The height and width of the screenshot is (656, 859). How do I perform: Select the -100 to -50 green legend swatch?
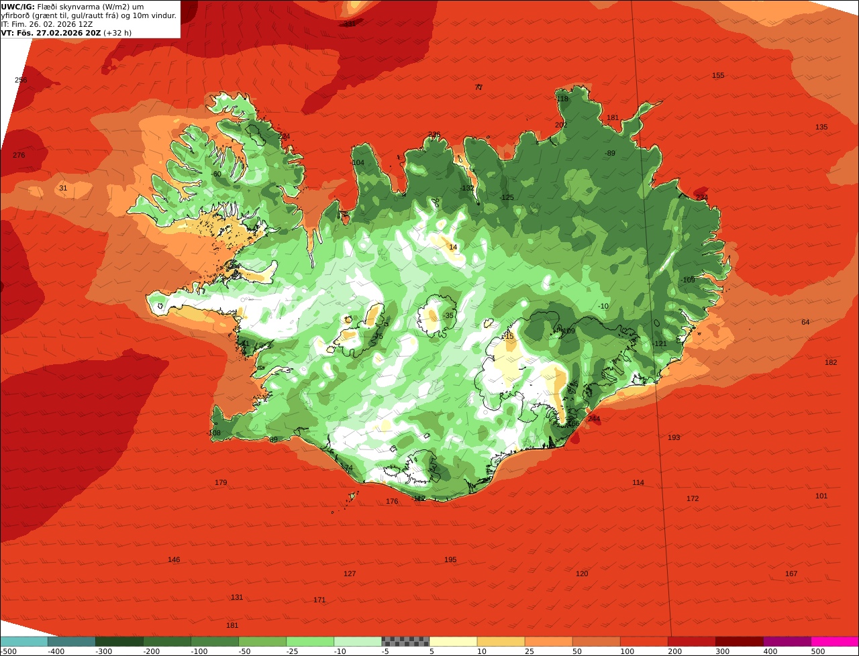(215, 641)
